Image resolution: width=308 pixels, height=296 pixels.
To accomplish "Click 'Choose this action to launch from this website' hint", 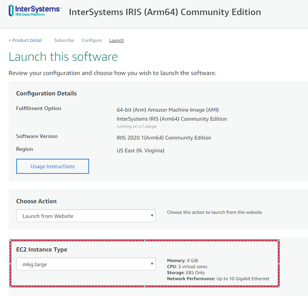I will click(214, 212).
